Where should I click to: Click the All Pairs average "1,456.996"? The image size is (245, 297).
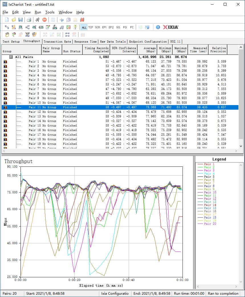(147, 57)
